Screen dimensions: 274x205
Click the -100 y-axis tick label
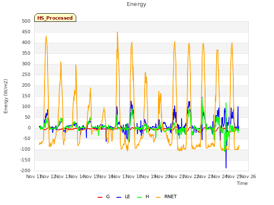25,149
